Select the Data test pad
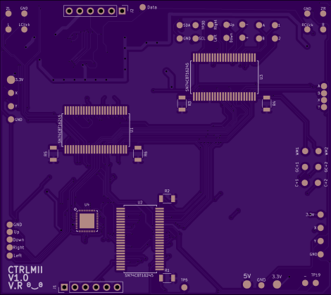Image resolution: width=331 pixels, height=295 pixels. pos(142,7)
